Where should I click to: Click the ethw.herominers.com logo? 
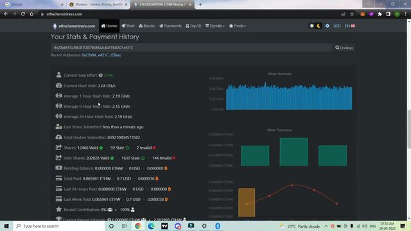point(74,26)
